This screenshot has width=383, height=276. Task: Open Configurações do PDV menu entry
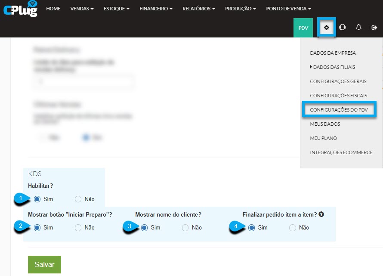(x=339, y=110)
